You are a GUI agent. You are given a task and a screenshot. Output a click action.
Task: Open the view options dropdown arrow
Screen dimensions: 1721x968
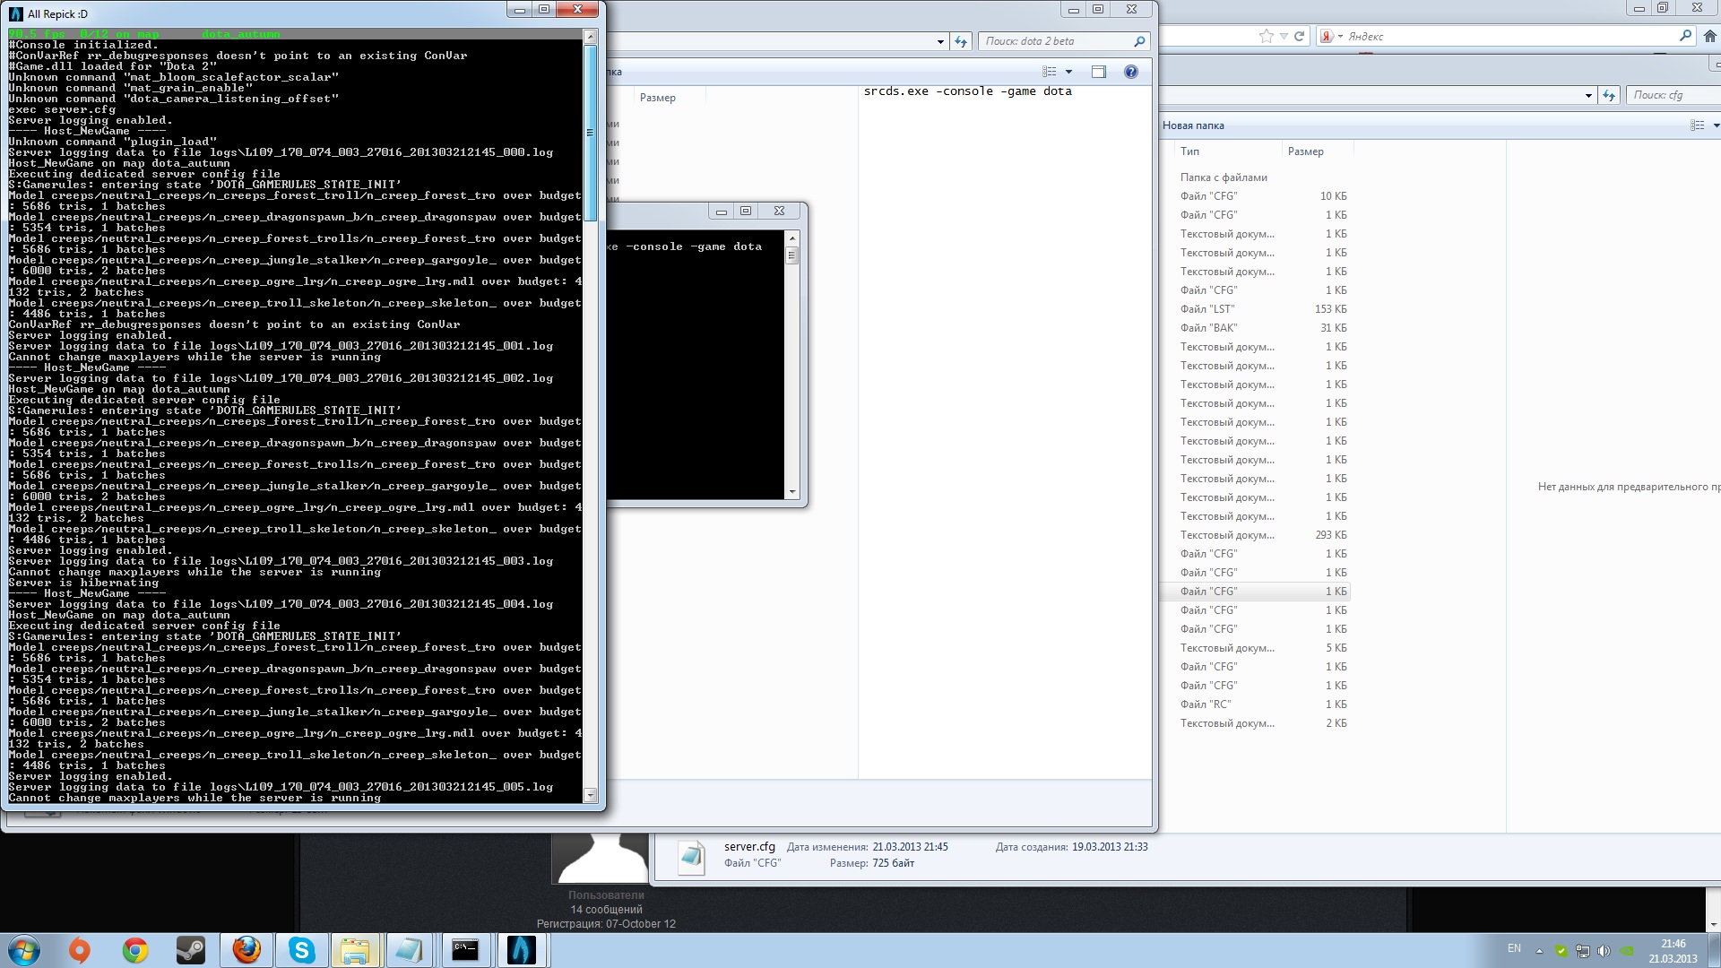(x=1068, y=72)
